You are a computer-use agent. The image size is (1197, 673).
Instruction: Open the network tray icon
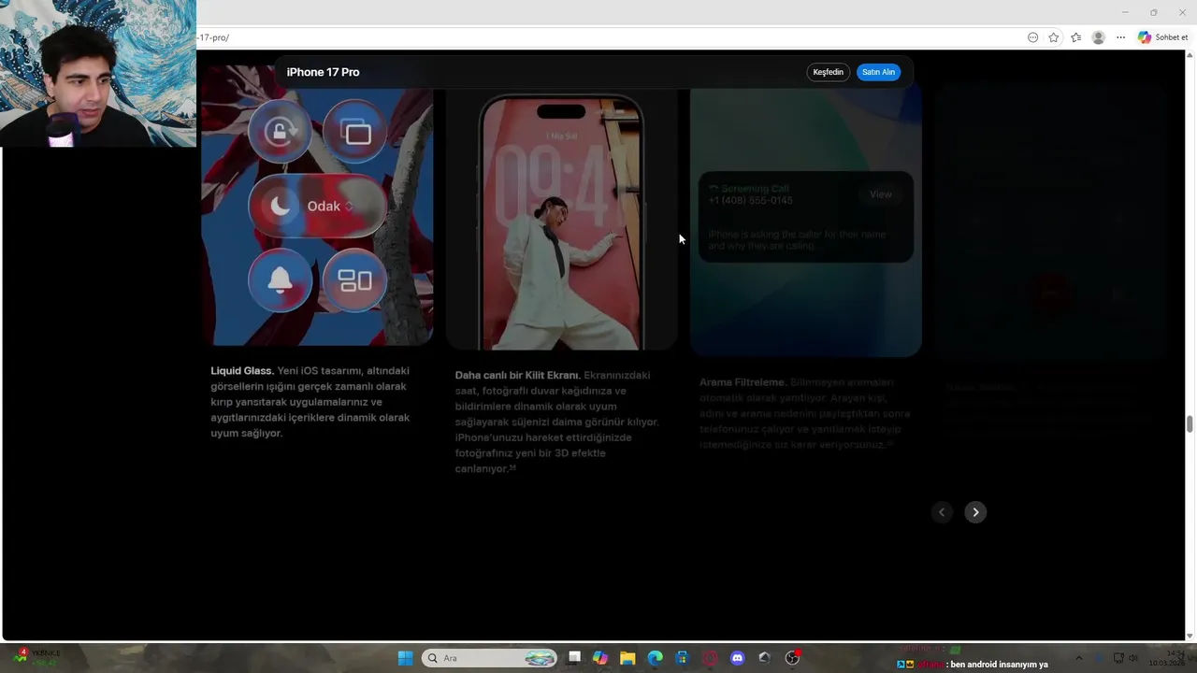pos(1118,658)
